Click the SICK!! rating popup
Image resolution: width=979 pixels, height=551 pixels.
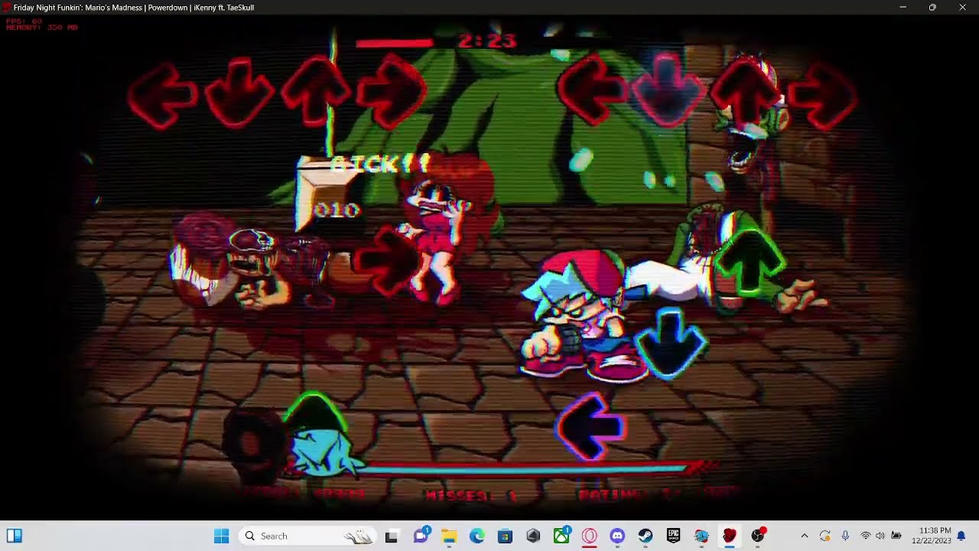tap(379, 165)
